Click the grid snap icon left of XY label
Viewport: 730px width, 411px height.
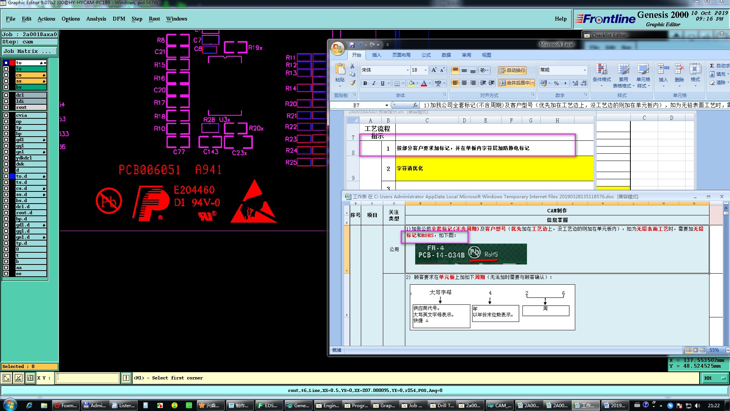point(30,378)
